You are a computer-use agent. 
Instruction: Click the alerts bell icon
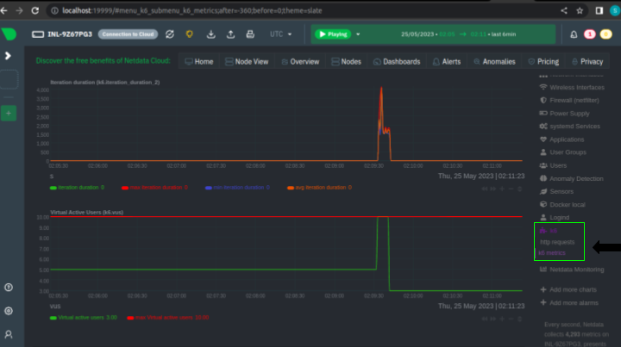pyautogui.click(x=574, y=34)
